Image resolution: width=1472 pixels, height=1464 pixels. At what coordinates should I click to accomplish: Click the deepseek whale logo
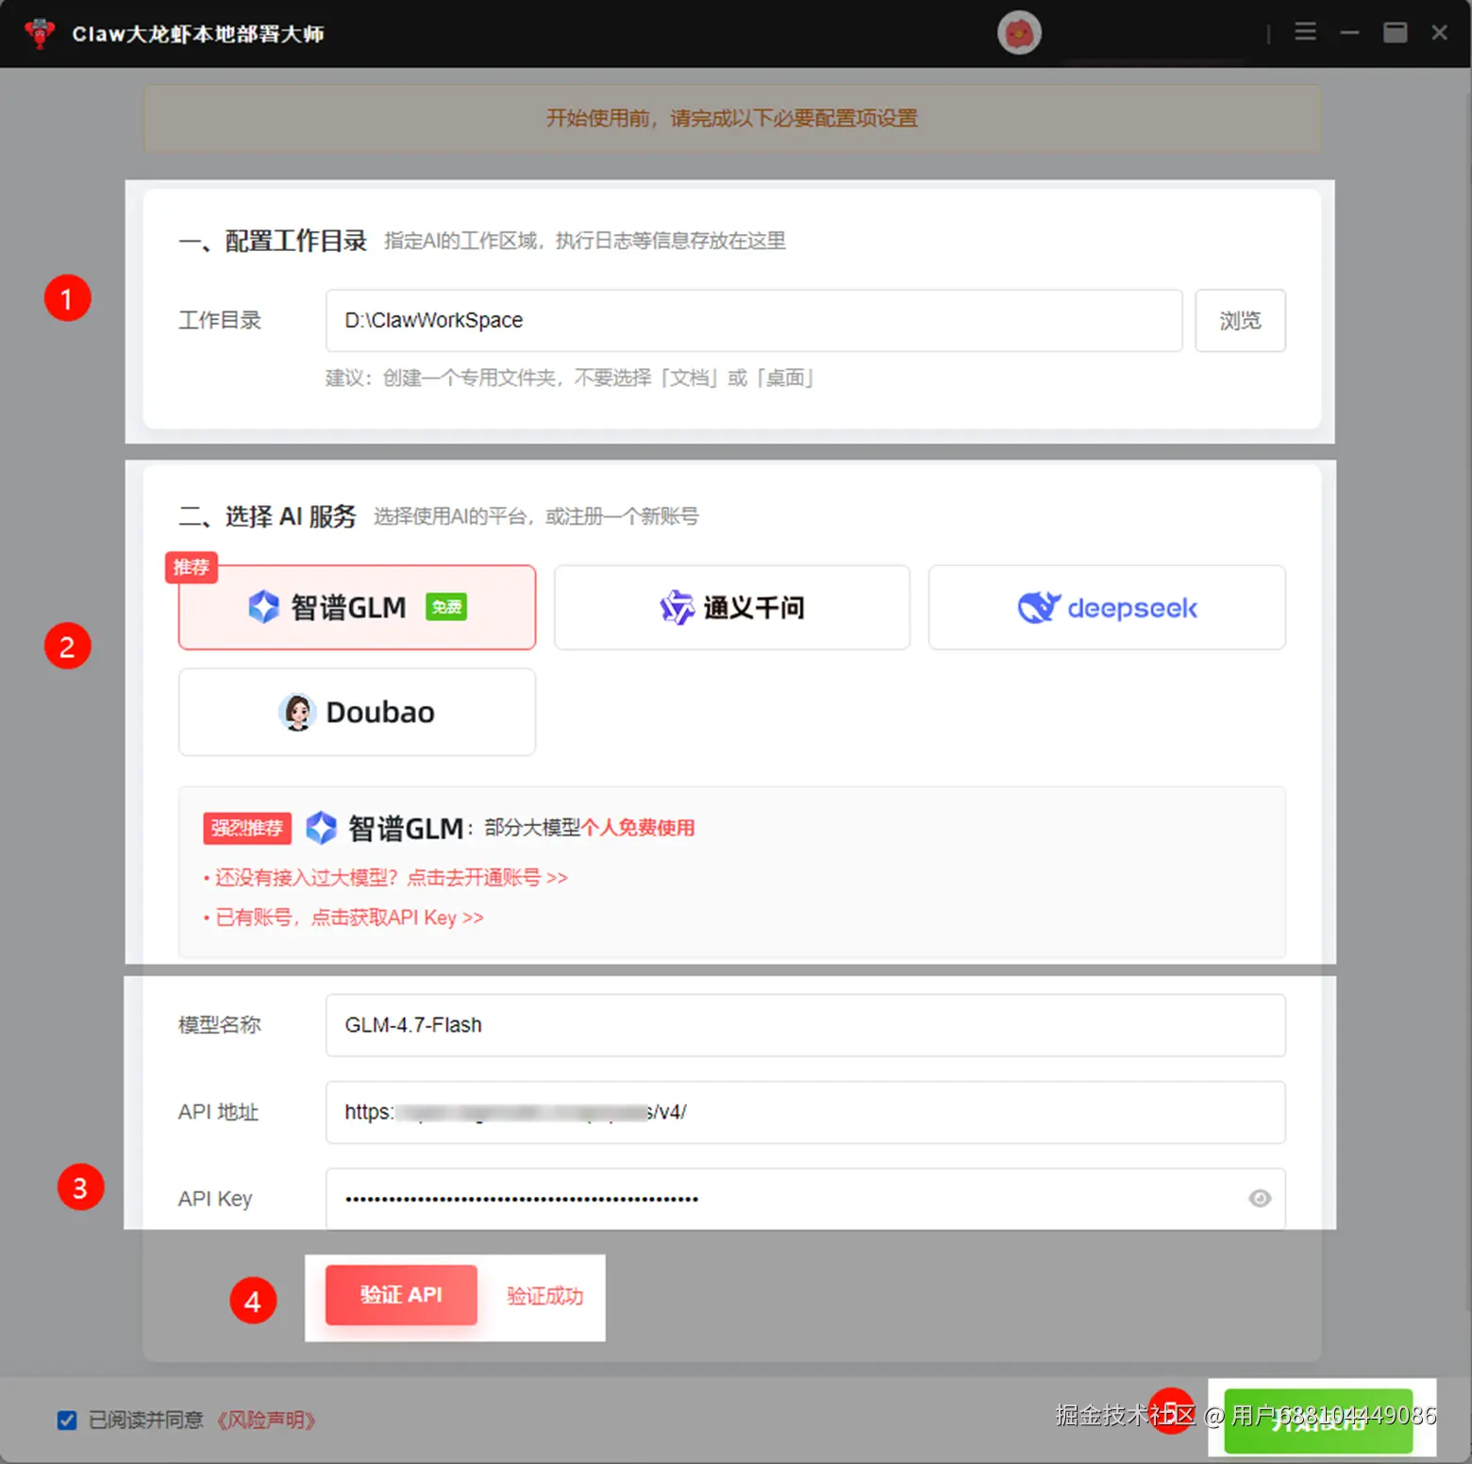pyautogui.click(x=1039, y=607)
